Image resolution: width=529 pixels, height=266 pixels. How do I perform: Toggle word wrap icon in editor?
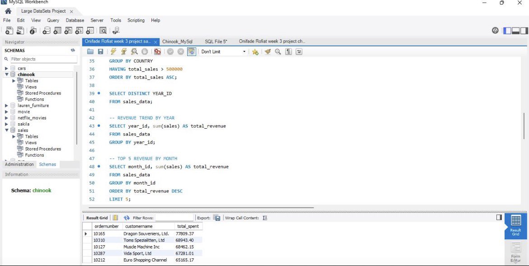[x=299, y=51]
